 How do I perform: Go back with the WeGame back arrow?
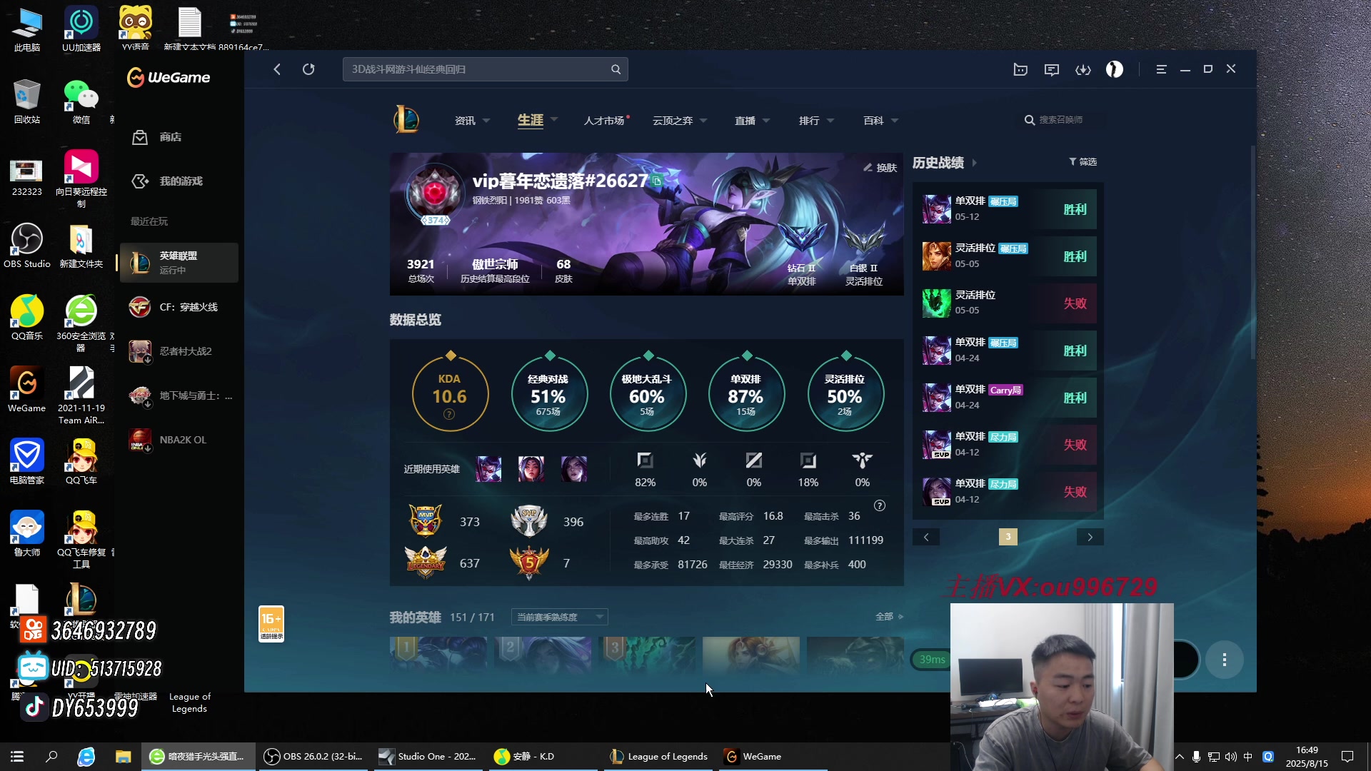click(x=277, y=69)
